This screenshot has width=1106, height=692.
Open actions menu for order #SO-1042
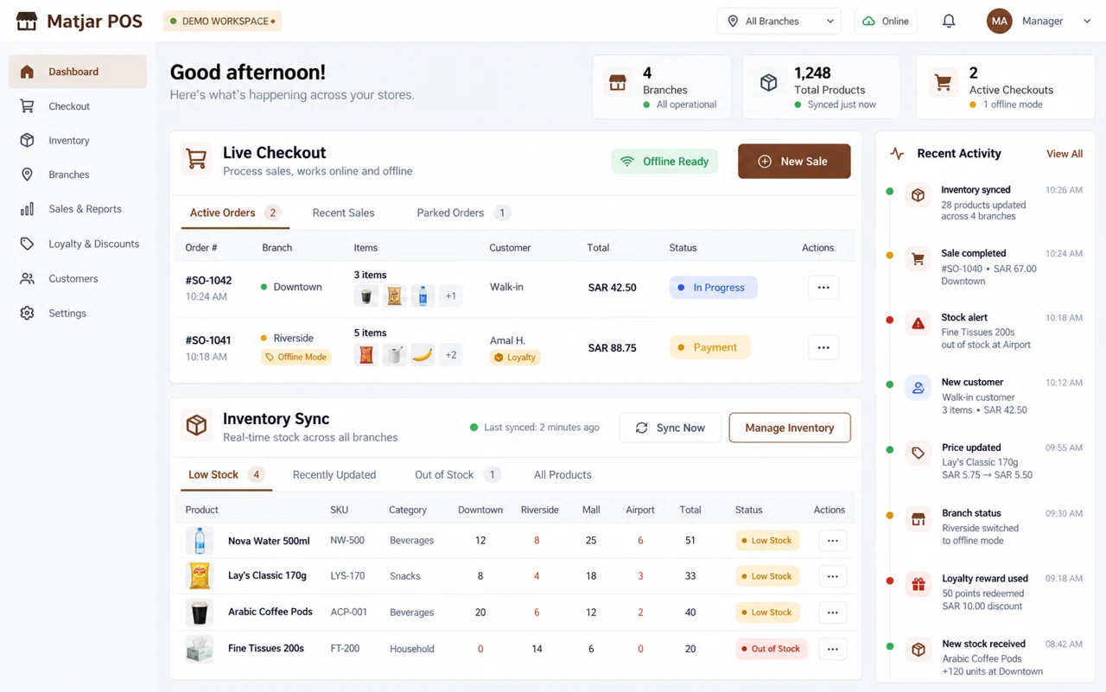(x=823, y=288)
